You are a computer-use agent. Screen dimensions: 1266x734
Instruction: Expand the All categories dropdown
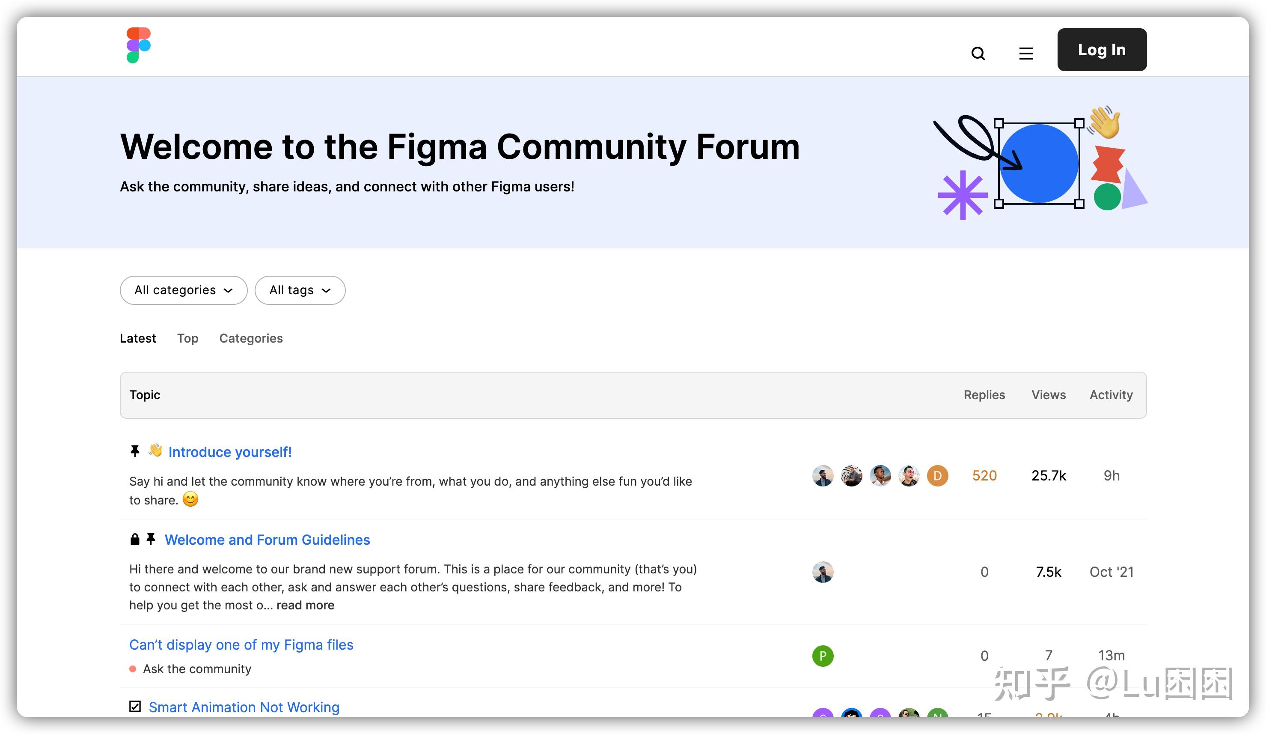[183, 290]
